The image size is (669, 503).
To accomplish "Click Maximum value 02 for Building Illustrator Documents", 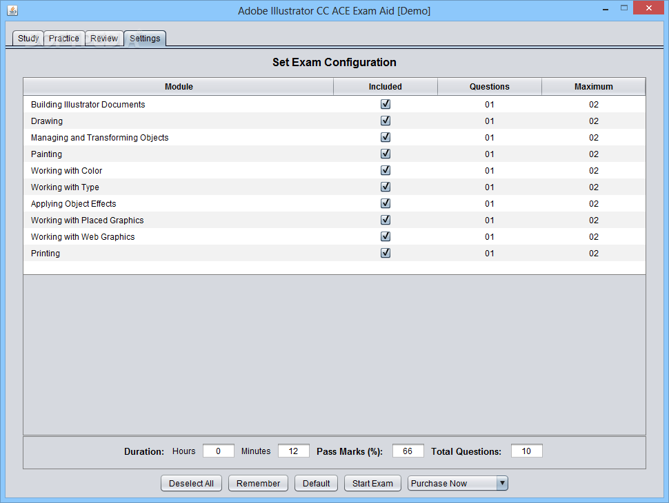I will (594, 105).
